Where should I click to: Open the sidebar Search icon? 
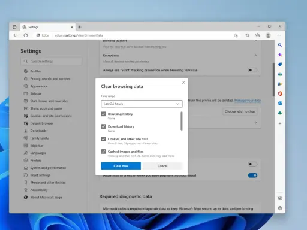pos(280,45)
